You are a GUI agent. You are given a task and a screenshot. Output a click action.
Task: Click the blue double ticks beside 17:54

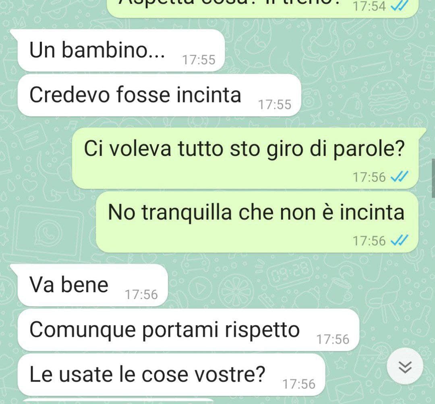tap(400, 5)
